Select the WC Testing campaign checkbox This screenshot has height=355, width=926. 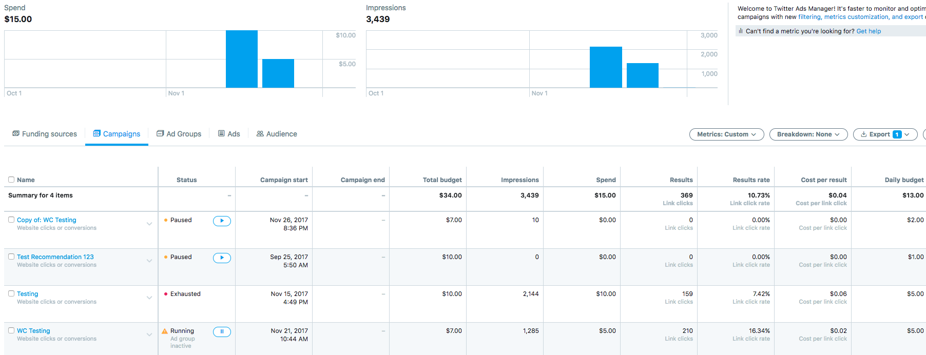tap(11, 330)
